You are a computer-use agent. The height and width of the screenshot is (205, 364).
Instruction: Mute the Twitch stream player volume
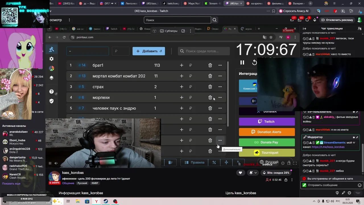click(x=56, y=163)
